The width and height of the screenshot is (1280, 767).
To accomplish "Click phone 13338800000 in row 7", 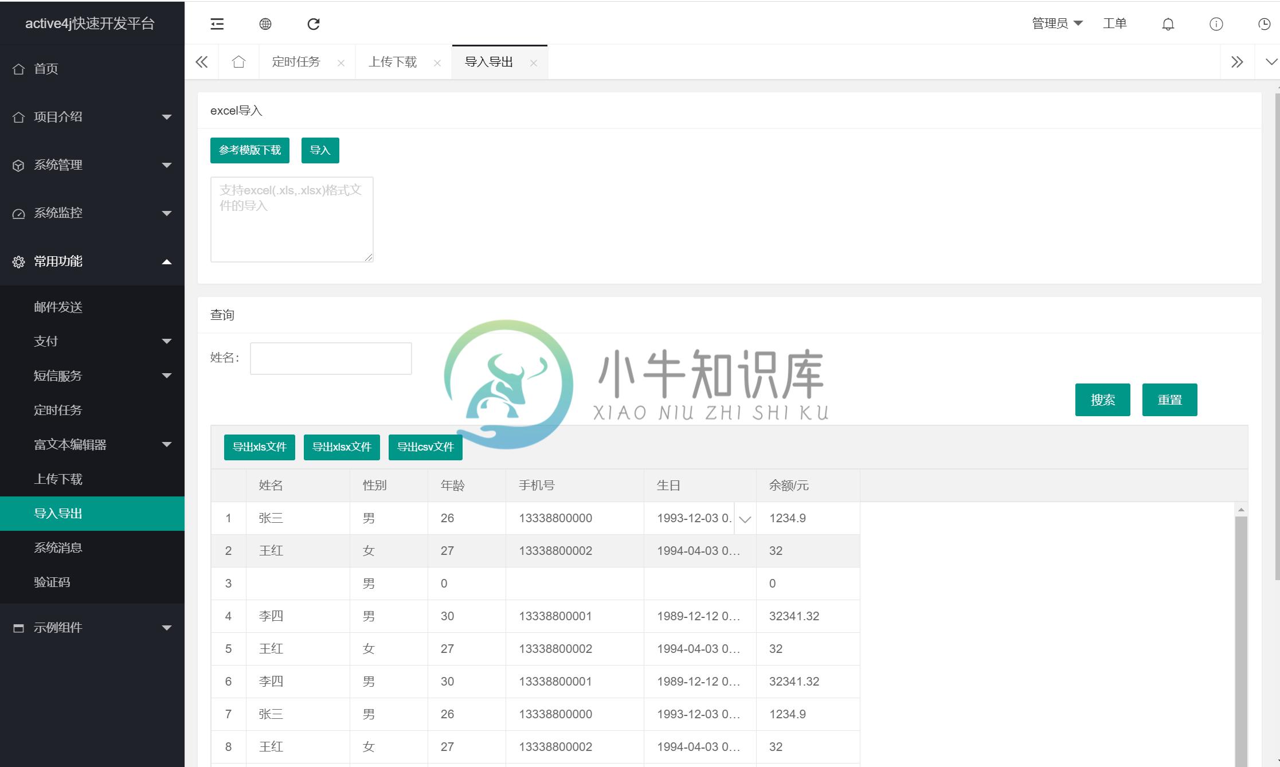I will (575, 714).
